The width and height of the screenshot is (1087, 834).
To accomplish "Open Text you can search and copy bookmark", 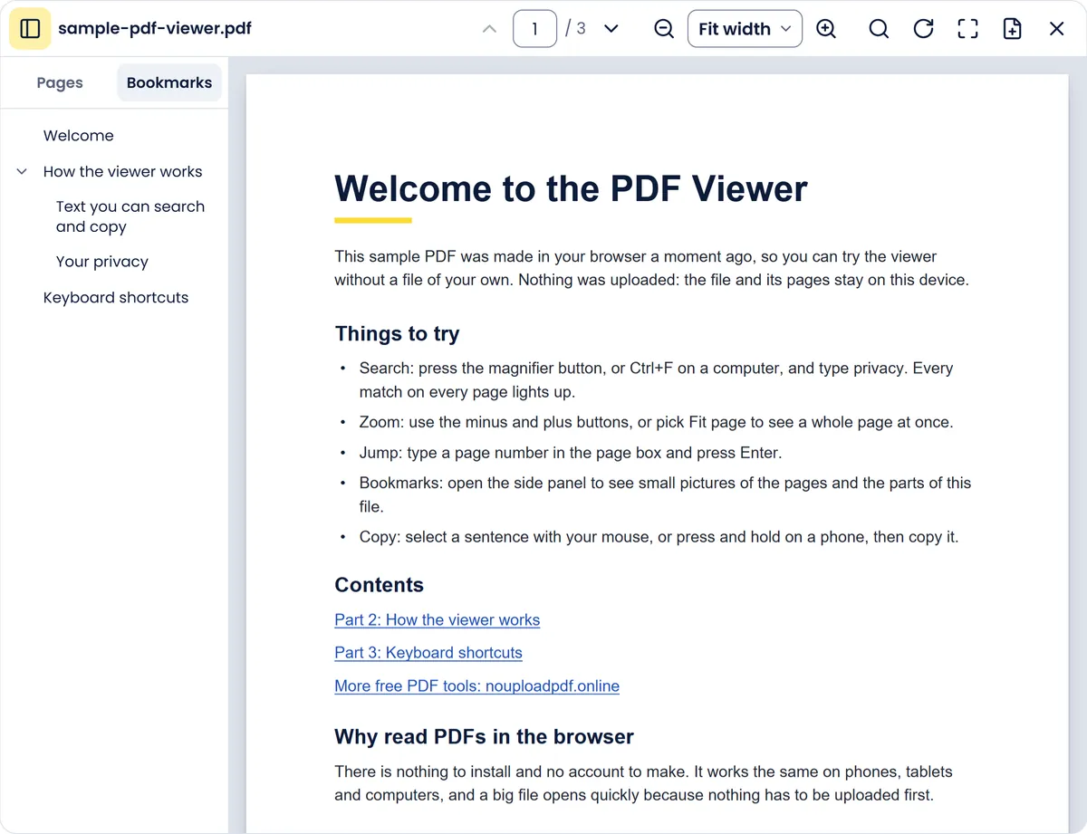I will pyautogui.click(x=130, y=216).
